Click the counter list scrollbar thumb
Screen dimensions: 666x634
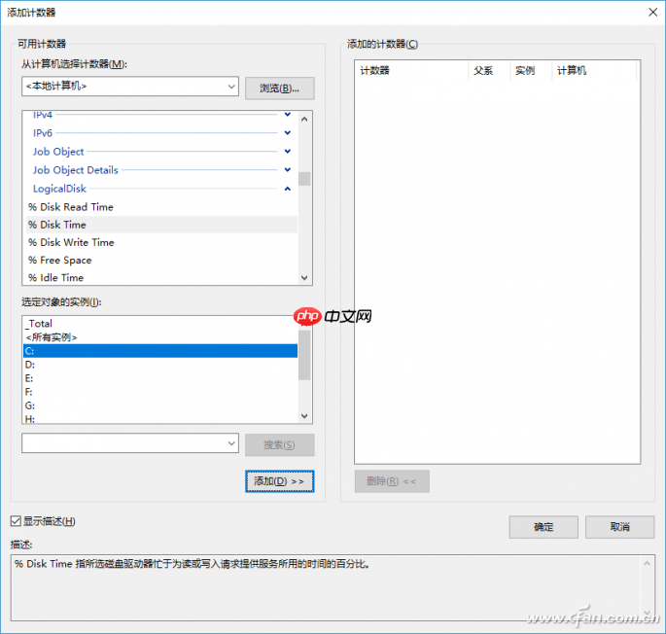pos(304,179)
